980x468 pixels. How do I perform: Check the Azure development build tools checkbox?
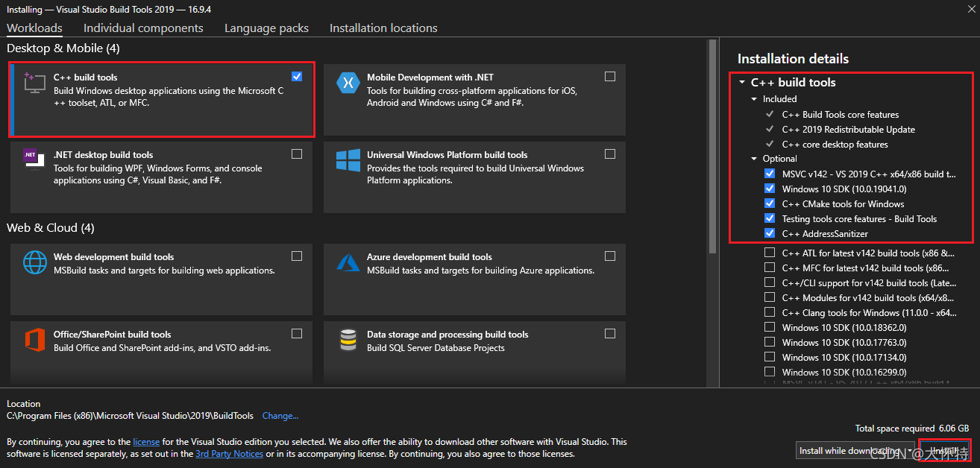(x=610, y=256)
